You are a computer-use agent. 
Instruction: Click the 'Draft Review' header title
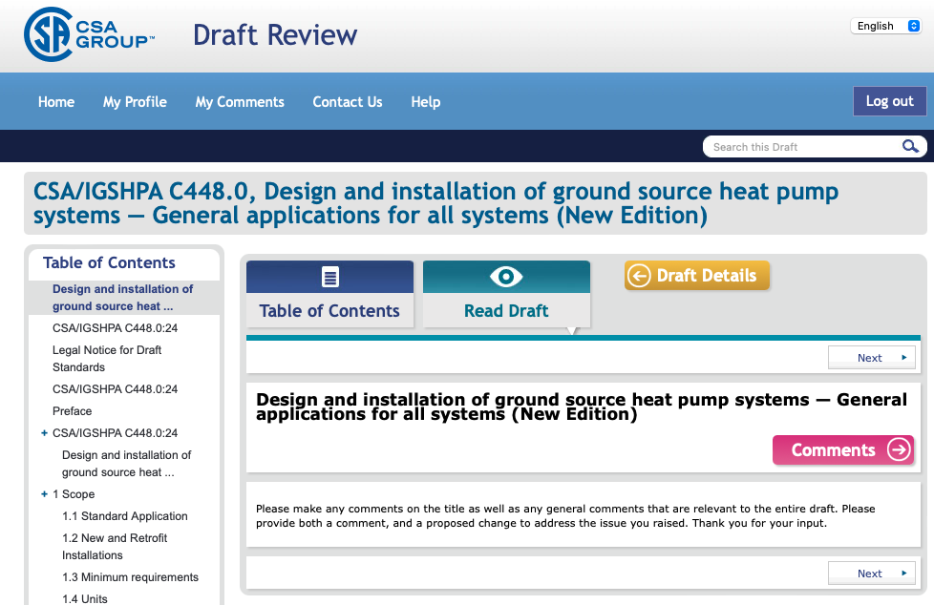(x=275, y=34)
